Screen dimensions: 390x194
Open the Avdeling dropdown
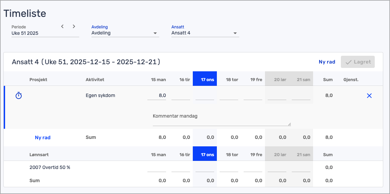[125, 33]
